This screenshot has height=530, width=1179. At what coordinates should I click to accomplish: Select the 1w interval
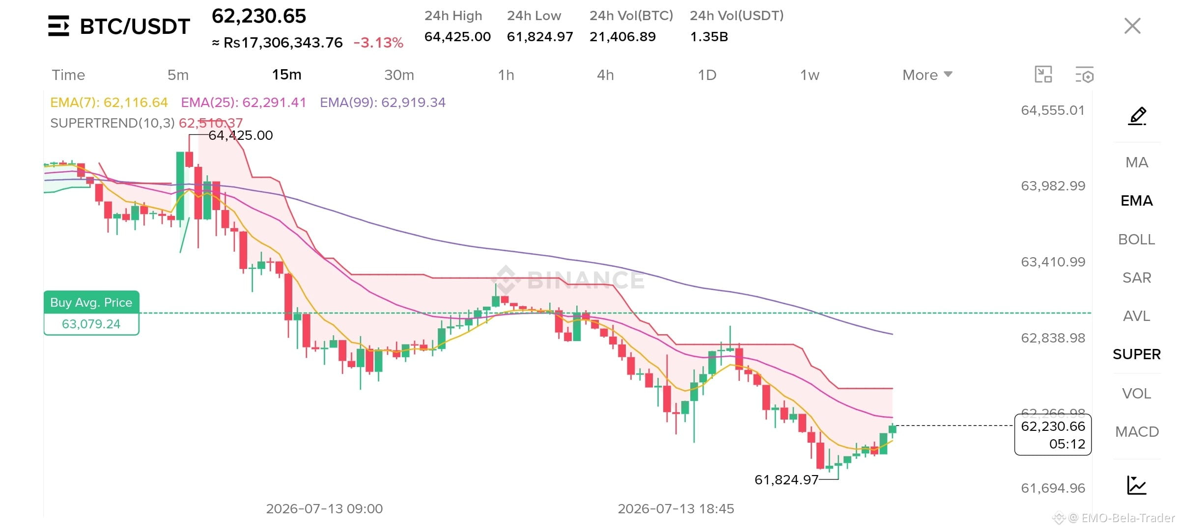[x=810, y=75]
